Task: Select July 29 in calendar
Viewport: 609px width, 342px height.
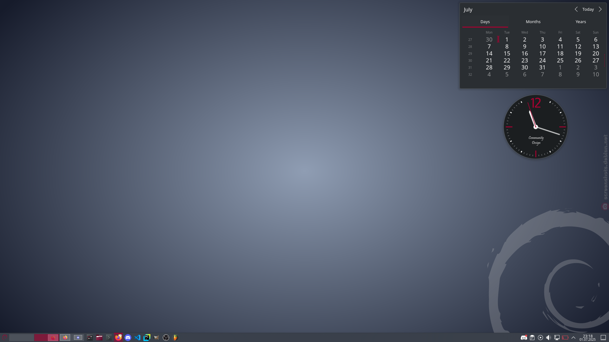Action: pos(507,68)
